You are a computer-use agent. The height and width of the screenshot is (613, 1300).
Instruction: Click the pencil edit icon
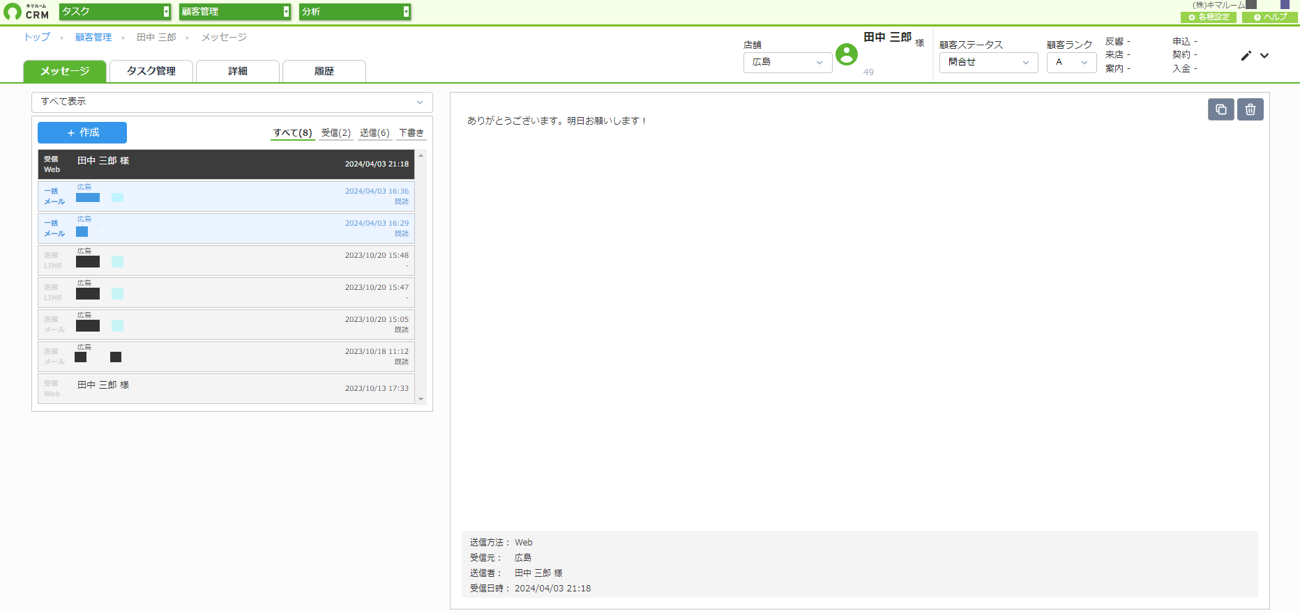point(1246,56)
